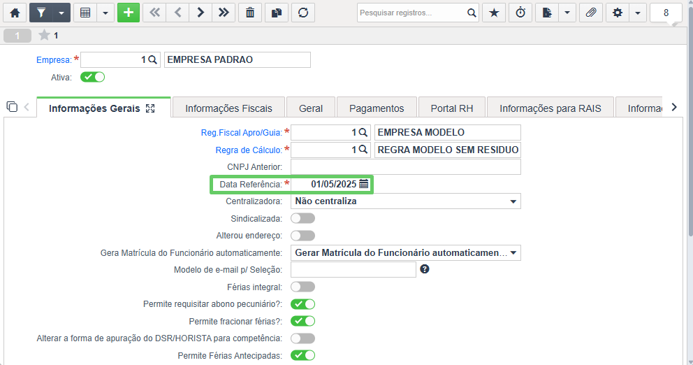Screen dimensions: 693x365
Task: Open the Reg.Fiscal Apro/Guia link
Action: tap(241, 133)
